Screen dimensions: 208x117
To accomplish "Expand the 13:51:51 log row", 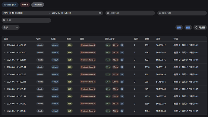I will (x=5, y=96).
